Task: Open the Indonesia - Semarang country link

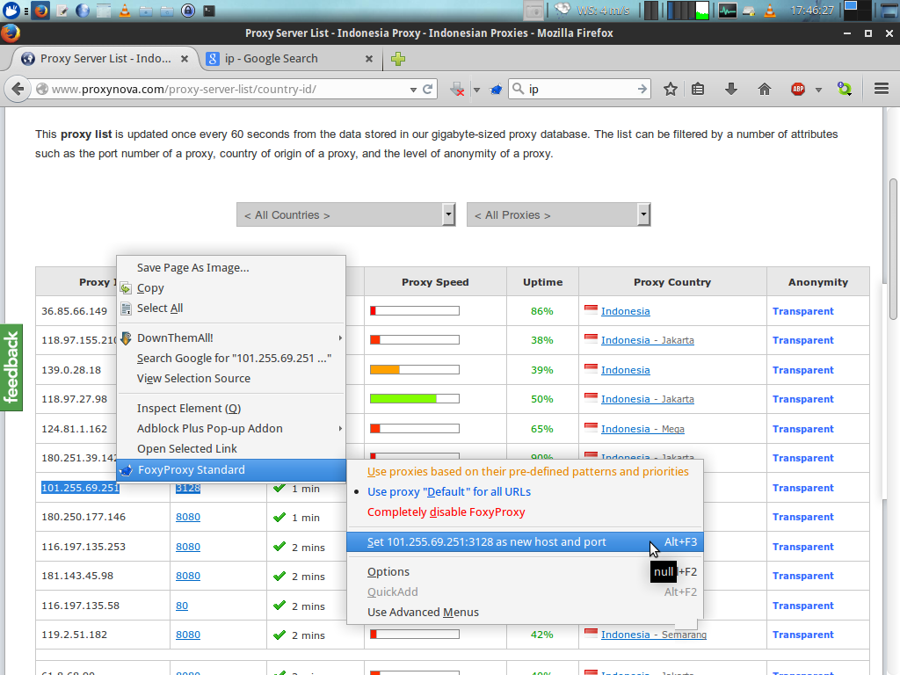Action: tap(654, 635)
